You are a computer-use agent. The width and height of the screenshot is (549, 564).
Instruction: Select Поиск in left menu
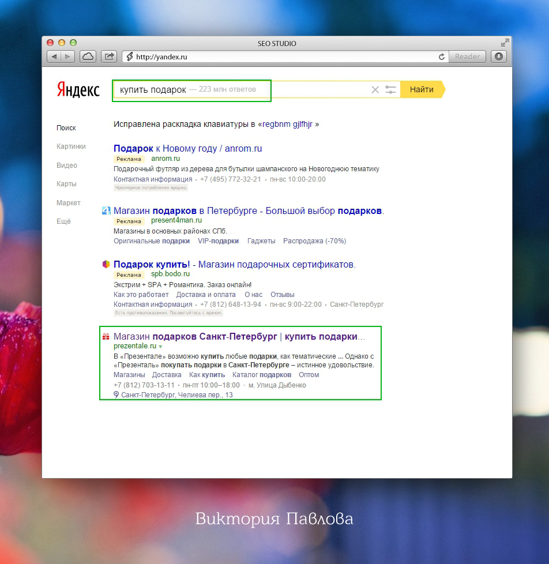click(66, 127)
